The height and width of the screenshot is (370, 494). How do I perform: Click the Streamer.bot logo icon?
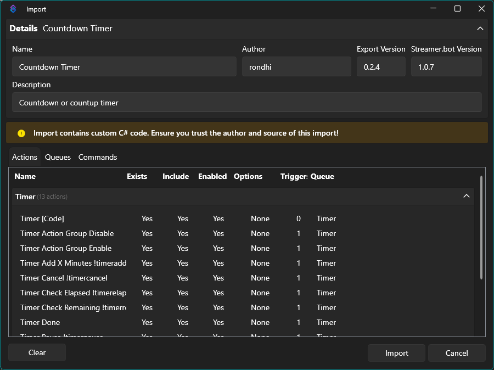(13, 9)
